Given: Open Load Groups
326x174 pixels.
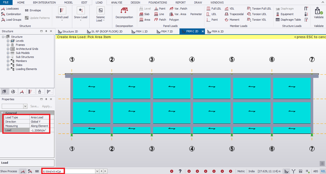Looking at the screenshot, I should (11, 20).
